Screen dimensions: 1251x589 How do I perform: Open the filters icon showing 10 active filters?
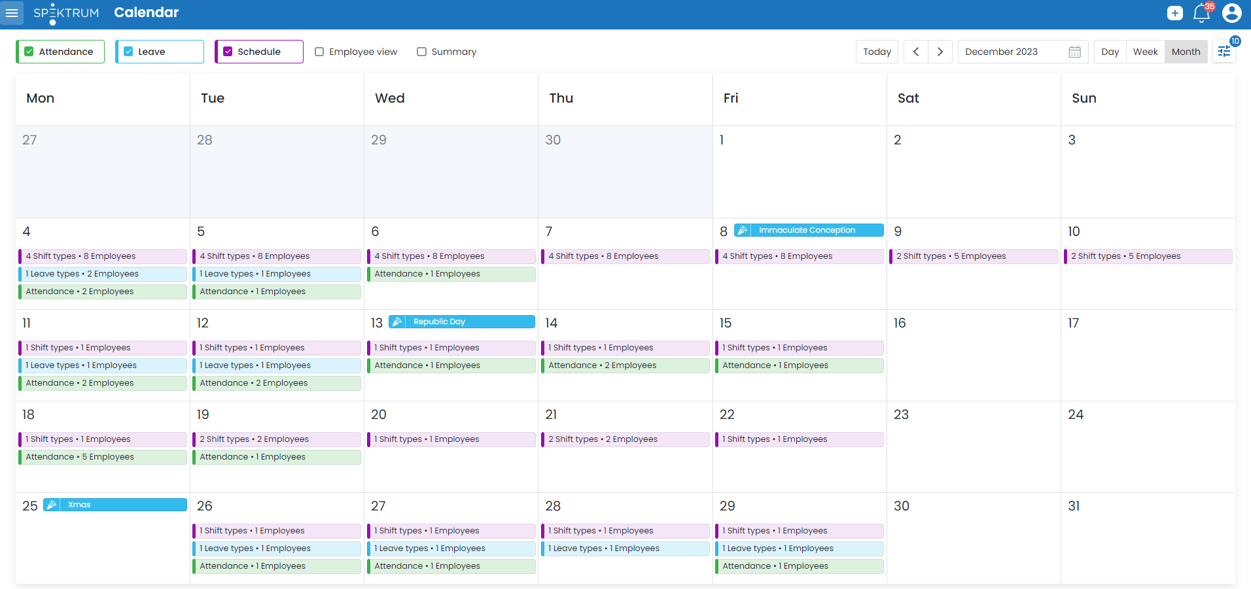tap(1224, 51)
